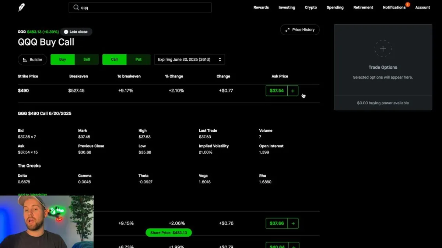Viewport: 442px width, 248px height.
Task: Add the $37.66 option using plus icon
Action: tap(293, 223)
